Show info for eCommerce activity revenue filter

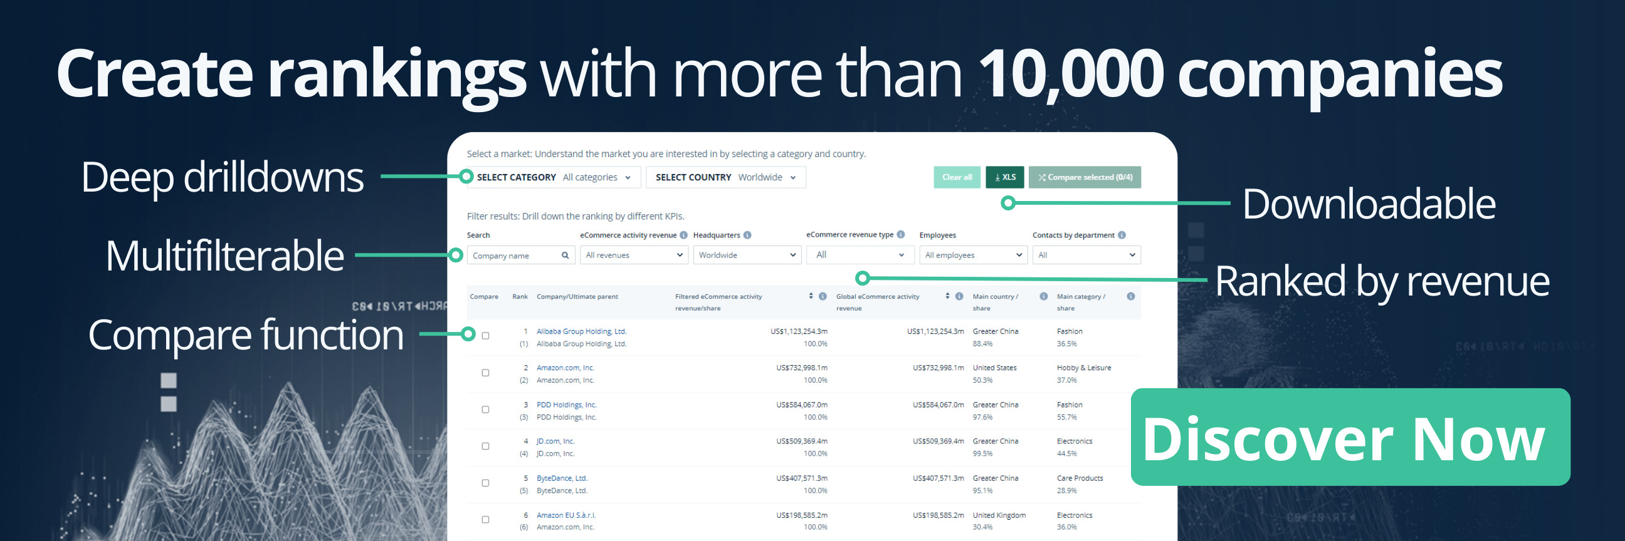click(683, 235)
